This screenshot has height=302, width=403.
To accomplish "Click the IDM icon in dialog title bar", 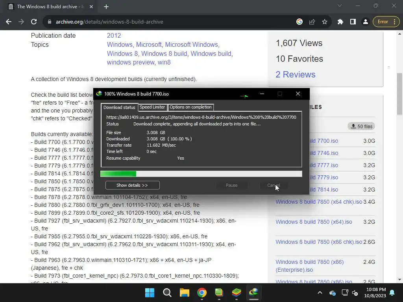I will pyautogui.click(x=99, y=94).
